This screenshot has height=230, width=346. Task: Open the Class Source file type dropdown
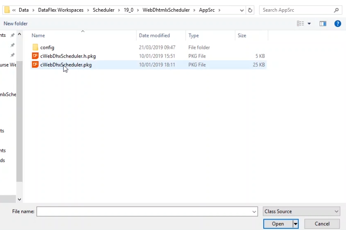(302, 212)
